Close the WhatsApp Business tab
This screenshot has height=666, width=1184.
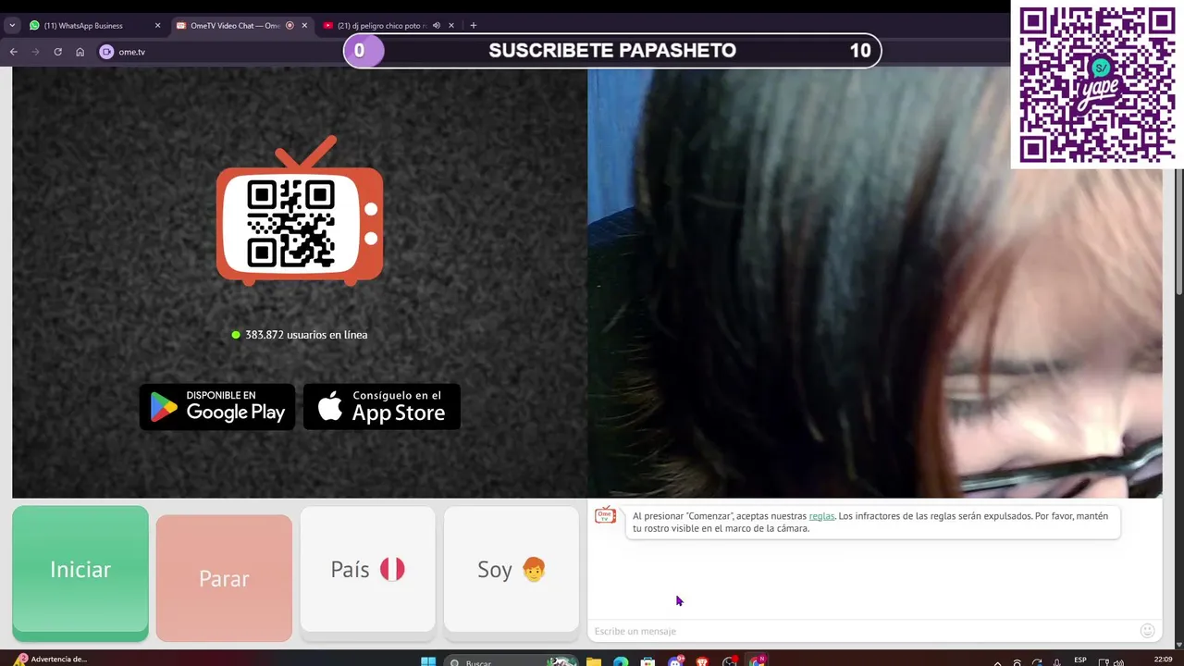point(157,26)
